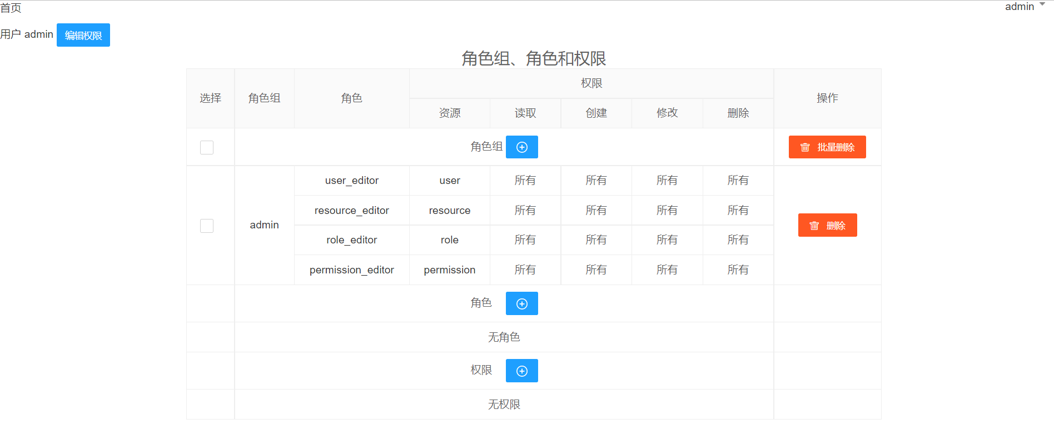Click the add permission plus icon

pyautogui.click(x=521, y=371)
